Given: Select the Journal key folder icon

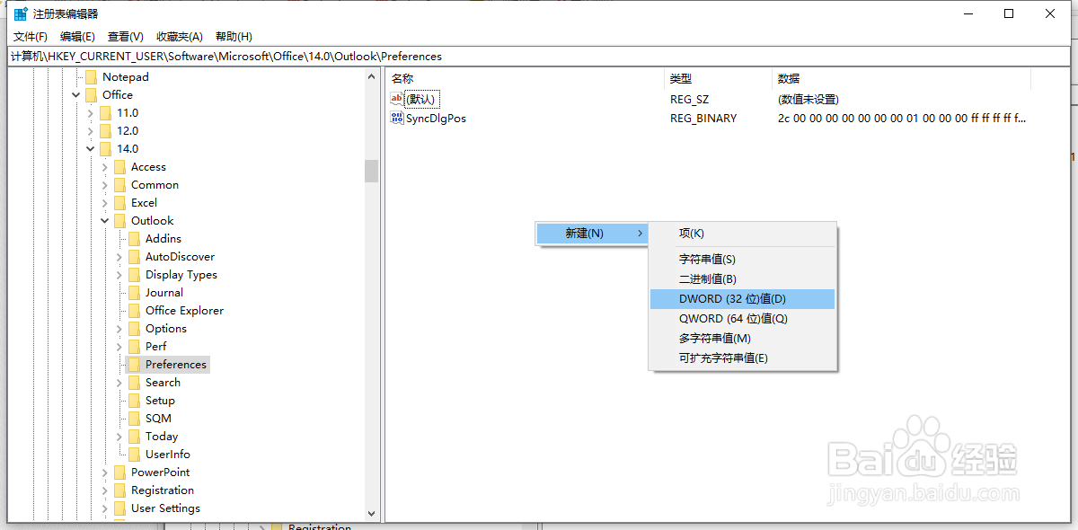Looking at the screenshot, I should pyautogui.click(x=135, y=292).
